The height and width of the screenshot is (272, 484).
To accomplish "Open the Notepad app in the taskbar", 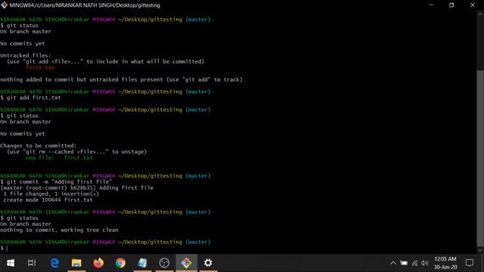I will (x=142, y=263).
